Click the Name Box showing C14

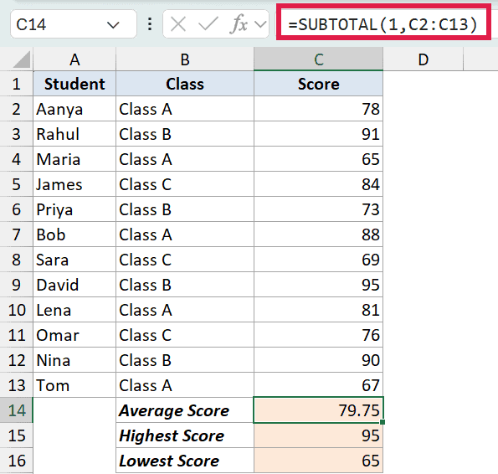[x=74, y=24]
